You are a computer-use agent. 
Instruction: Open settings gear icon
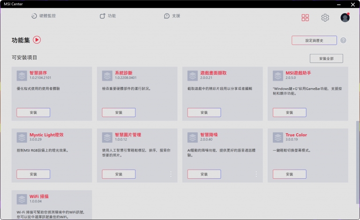pos(325,17)
